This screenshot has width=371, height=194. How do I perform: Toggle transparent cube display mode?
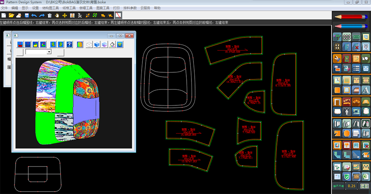[x=105, y=44]
